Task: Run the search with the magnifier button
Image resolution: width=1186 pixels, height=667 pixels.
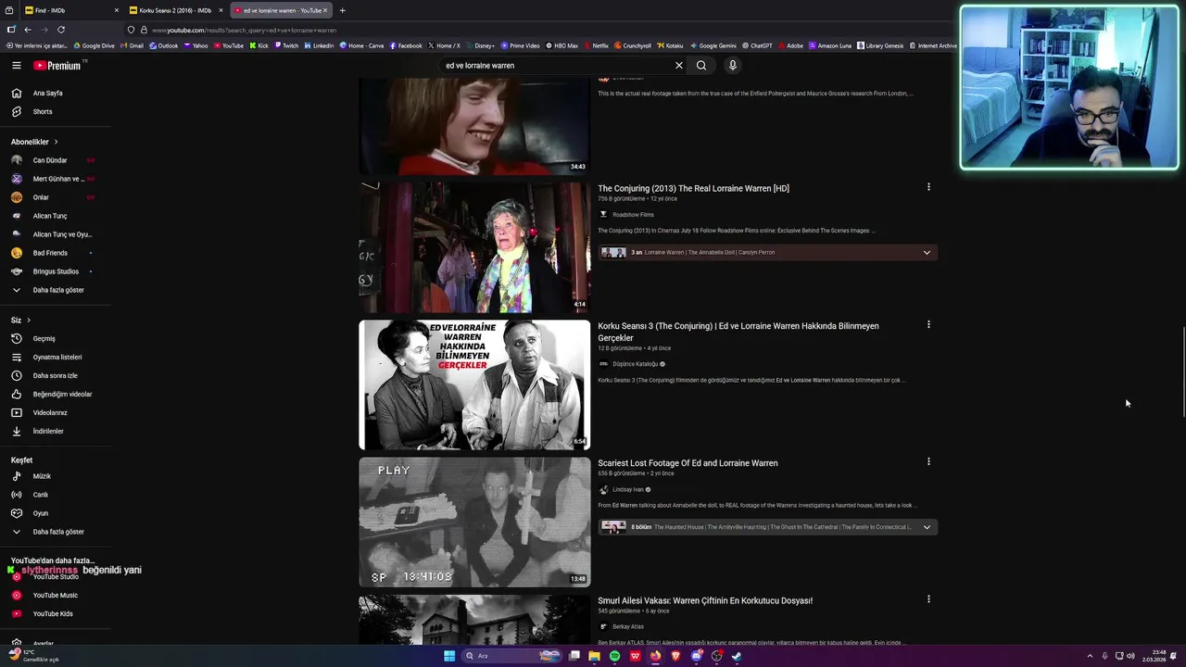Action: (x=701, y=66)
